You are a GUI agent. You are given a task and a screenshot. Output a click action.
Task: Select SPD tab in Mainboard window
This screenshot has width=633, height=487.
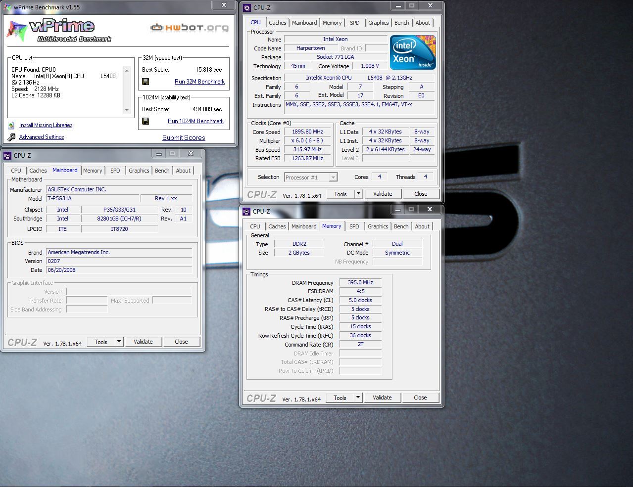click(x=115, y=171)
